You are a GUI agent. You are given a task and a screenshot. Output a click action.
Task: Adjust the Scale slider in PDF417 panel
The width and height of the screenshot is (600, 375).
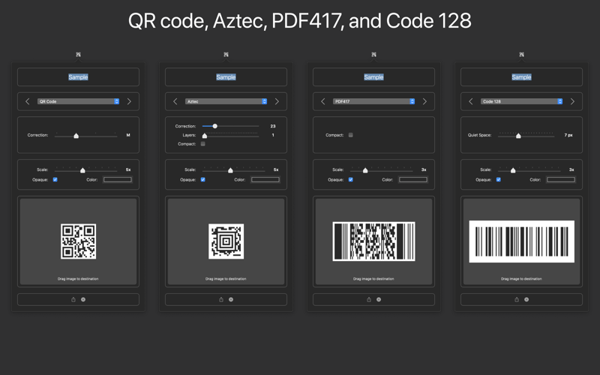tap(381, 170)
